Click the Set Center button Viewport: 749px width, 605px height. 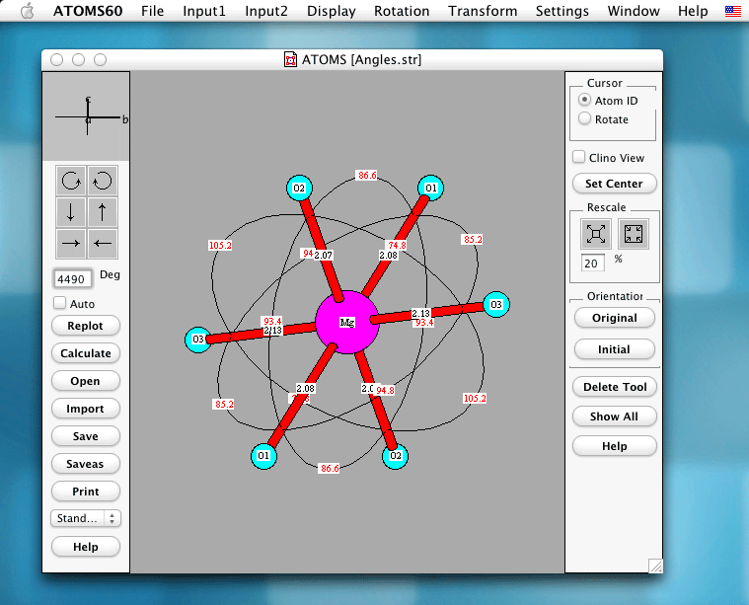coord(613,184)
